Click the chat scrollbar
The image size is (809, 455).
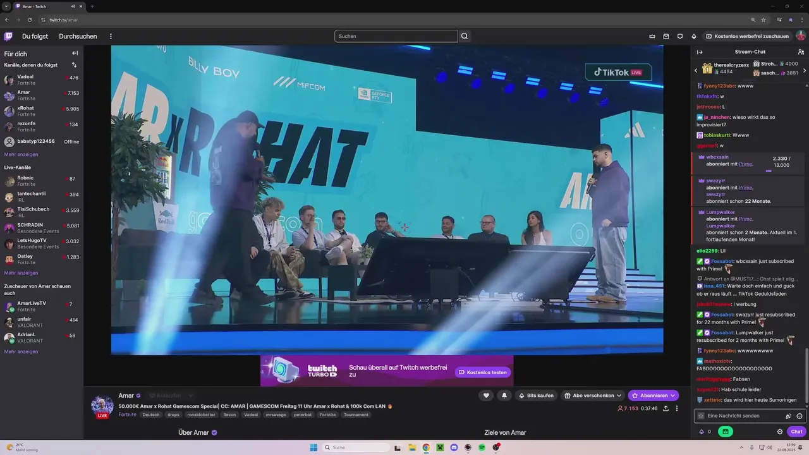point(807,376)
